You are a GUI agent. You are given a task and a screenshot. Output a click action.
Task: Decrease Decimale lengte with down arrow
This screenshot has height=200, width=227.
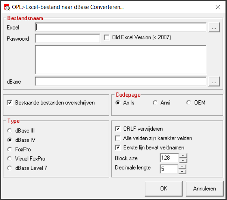182,172
